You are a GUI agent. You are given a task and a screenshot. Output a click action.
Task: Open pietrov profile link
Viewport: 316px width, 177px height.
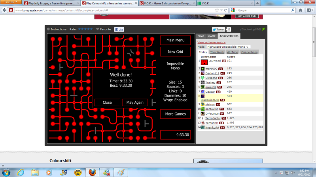tap(210, 104)
